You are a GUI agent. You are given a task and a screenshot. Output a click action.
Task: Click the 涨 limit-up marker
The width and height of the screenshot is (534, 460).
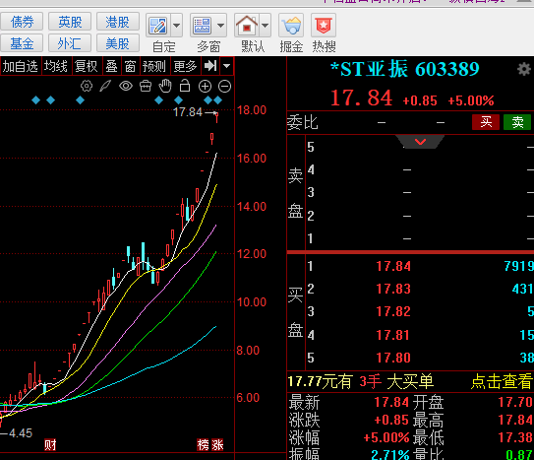point(217,445)
